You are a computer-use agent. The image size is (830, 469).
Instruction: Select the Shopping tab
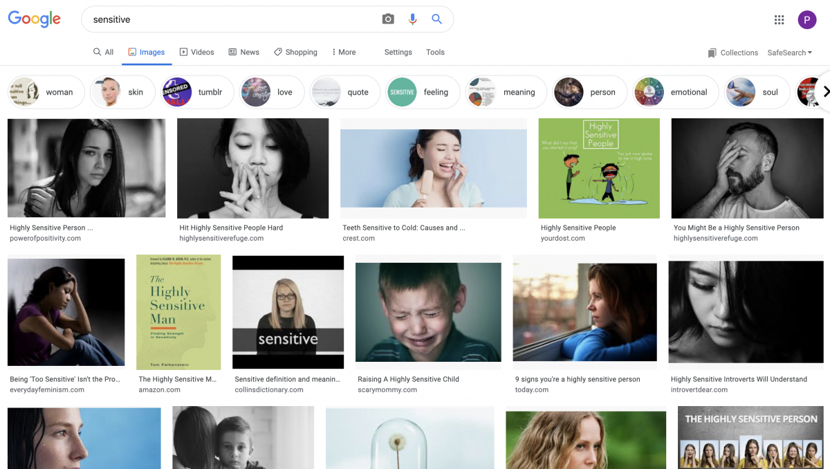click(296, 52)
